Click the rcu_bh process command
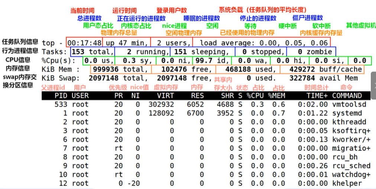Screen dimensions: 376x189 pyautogui.click(x=345, y=157)
